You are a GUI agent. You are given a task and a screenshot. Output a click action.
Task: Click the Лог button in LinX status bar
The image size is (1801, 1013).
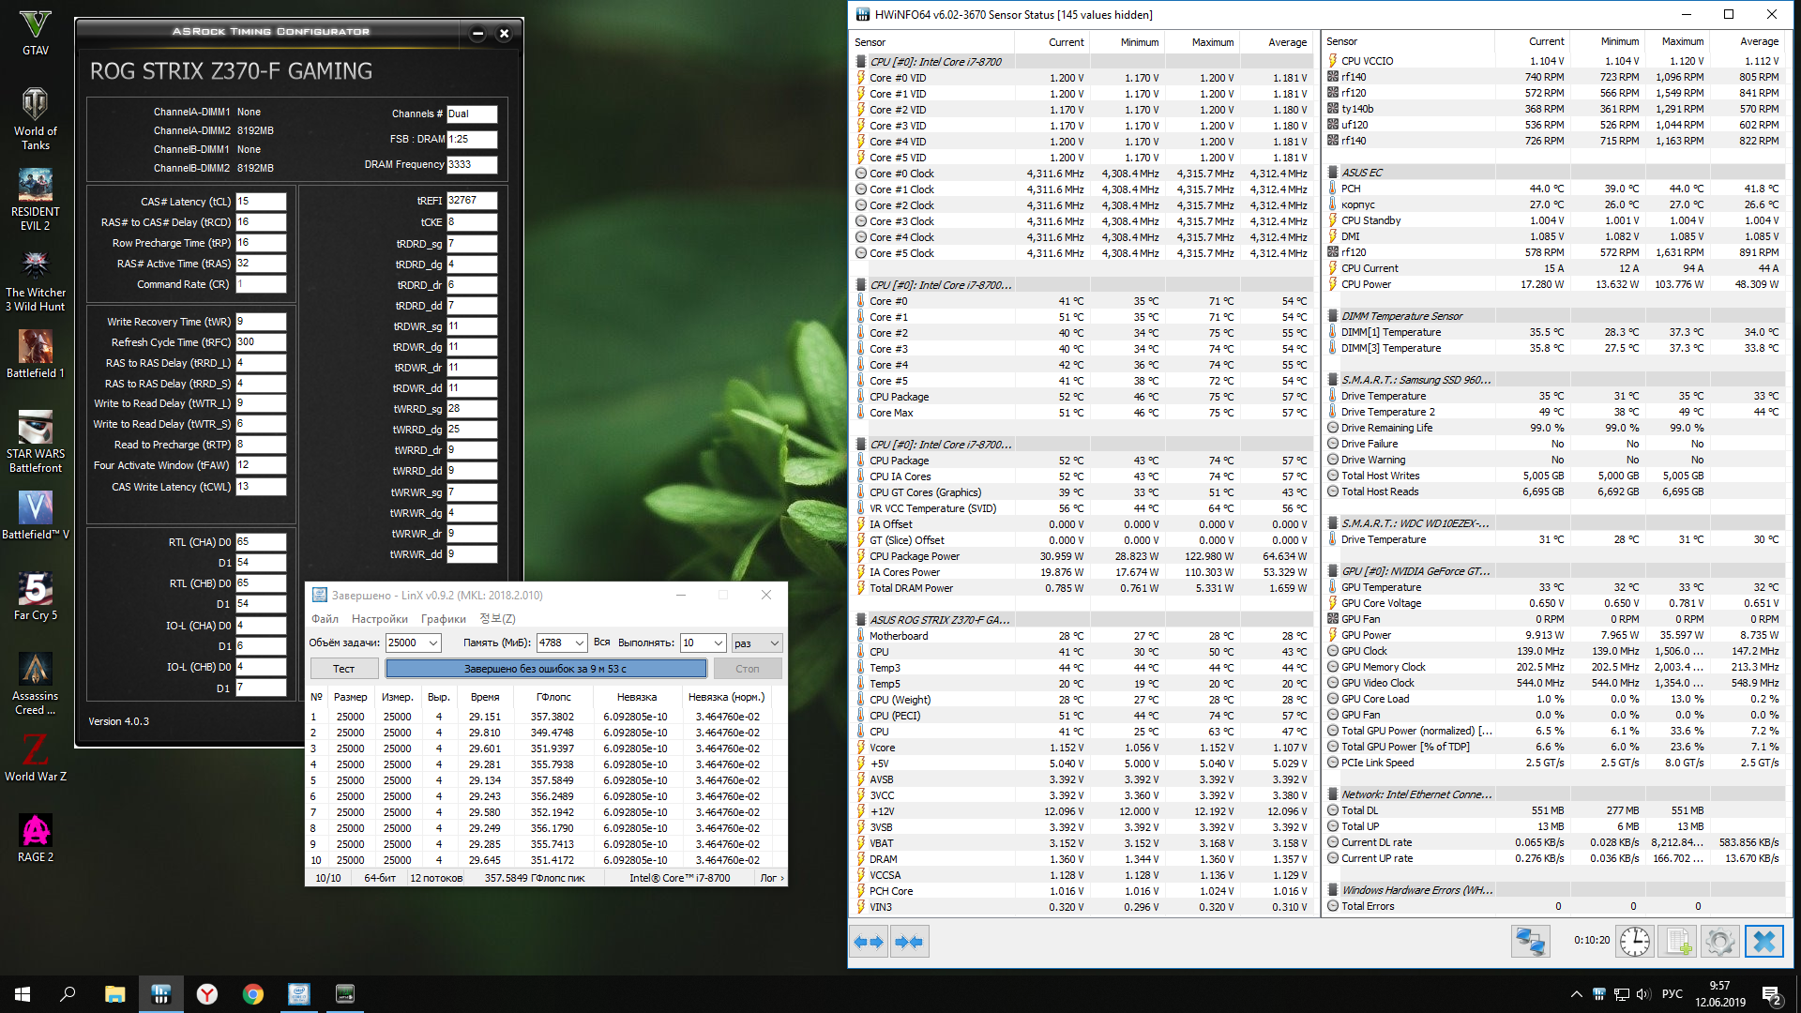[771, 879]
